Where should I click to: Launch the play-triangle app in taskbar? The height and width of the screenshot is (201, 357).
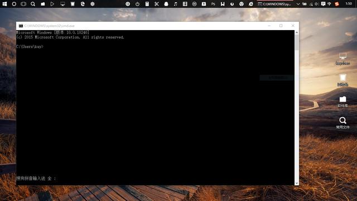pyautogui.click(x=52, y=4)
